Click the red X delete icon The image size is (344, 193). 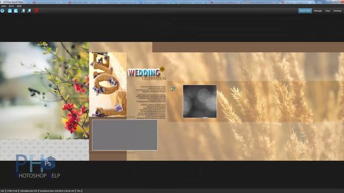(x=37, y=11)
